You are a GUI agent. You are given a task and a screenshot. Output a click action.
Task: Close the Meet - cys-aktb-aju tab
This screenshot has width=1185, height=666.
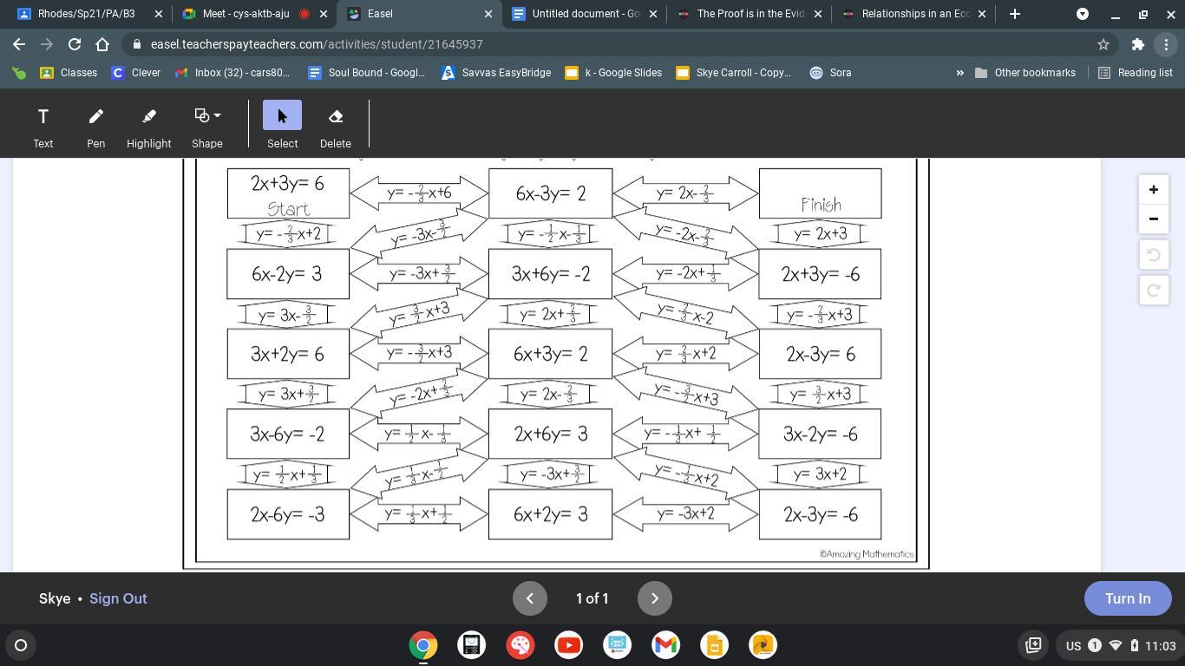(x=323, y=14)
